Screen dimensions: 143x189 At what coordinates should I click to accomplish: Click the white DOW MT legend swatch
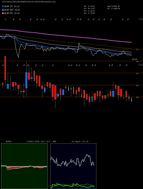point(3,10)
